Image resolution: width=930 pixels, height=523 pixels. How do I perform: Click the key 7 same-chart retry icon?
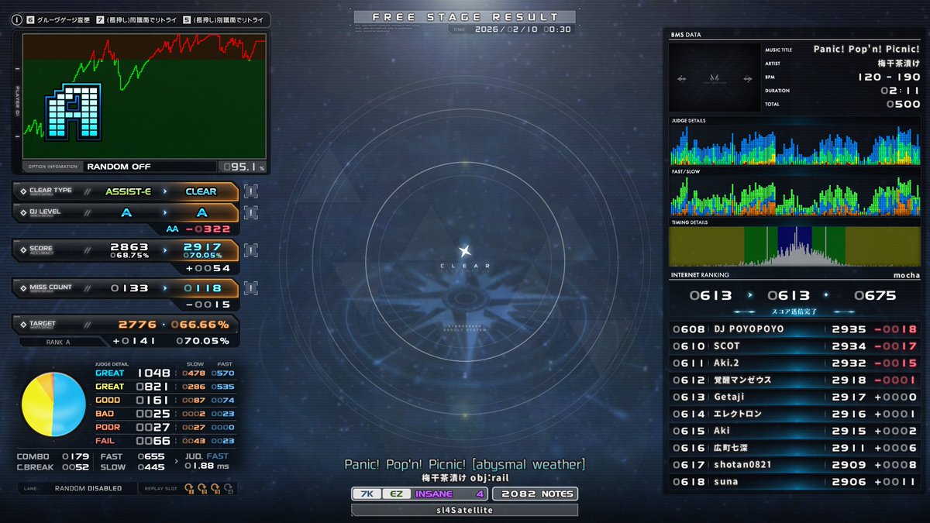coord(101,20)
